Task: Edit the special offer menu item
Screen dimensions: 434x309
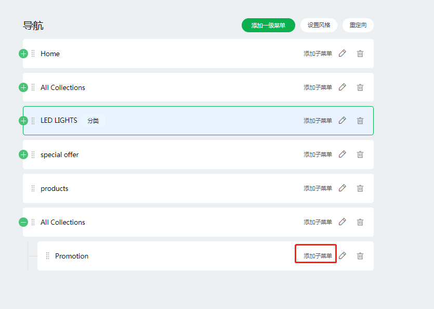Action: click(343, 154)
